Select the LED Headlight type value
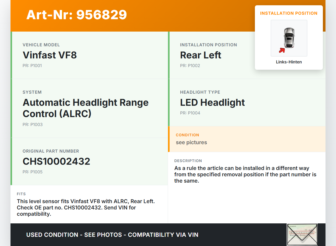Image resolution: width=336 pixels, height=246 pixels. click(x=212, y=102)
